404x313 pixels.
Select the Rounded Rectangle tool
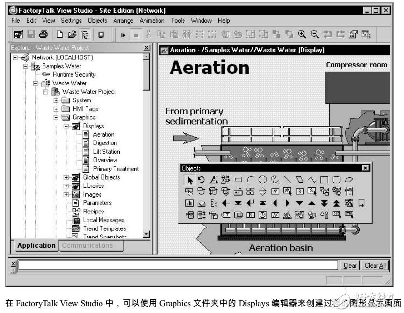click(x=335, y=180)
